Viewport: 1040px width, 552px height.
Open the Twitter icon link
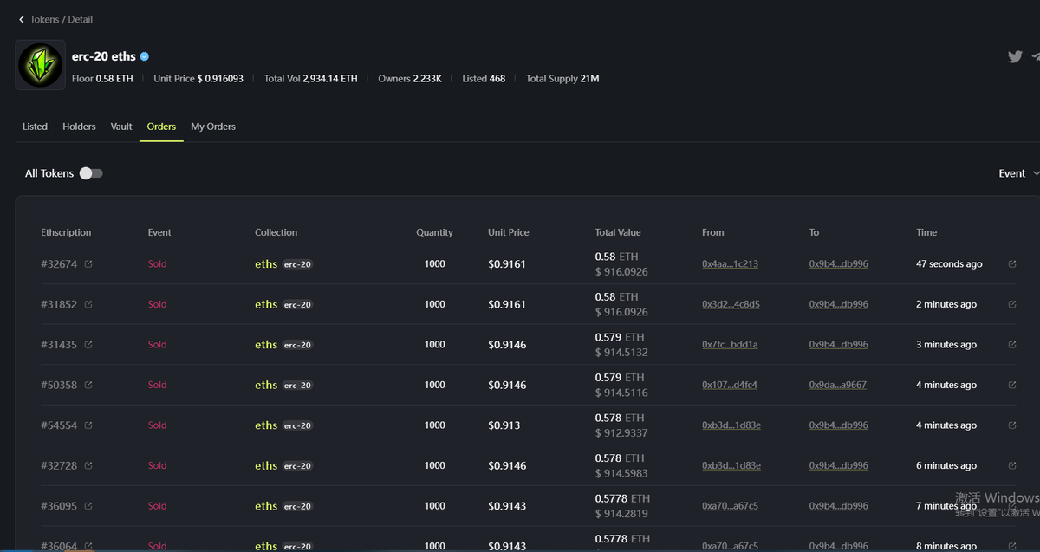tap(1015, 57)
